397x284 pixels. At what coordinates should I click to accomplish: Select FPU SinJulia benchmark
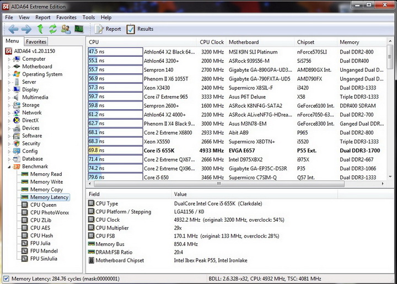(x=44, y=259)
